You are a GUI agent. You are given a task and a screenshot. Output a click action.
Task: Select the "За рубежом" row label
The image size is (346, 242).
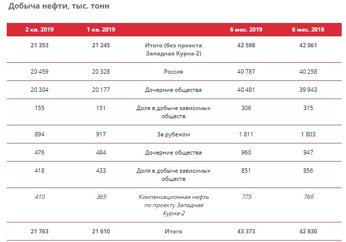click(173, 134)
